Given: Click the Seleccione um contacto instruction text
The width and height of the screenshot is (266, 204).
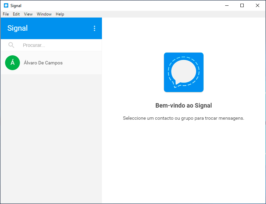Looking at the screenshot, I should click(184, 118).
